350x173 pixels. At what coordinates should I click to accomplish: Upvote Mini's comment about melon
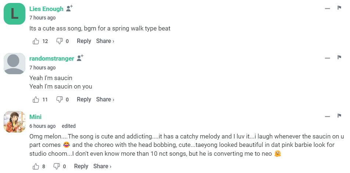[x=36, y=166]
